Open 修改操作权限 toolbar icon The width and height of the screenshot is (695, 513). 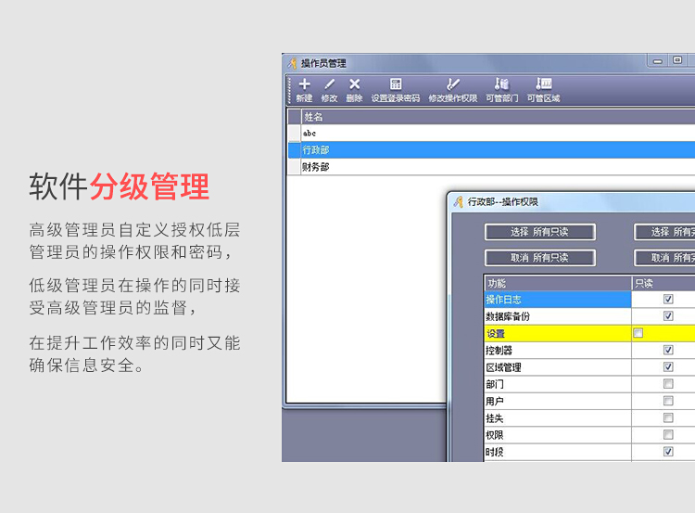coord(452,83)
